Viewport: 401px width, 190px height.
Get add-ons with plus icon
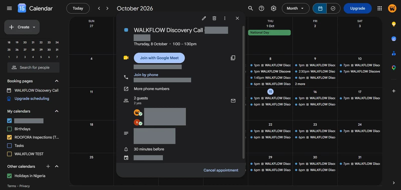click(x=394, y=91)
